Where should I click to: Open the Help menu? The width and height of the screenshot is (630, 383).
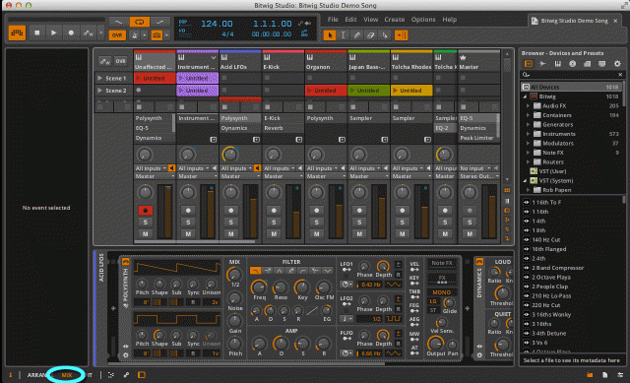click(x=449, y=20)
